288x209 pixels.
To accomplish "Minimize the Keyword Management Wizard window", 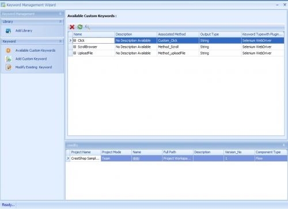I will tap(277, 5).
